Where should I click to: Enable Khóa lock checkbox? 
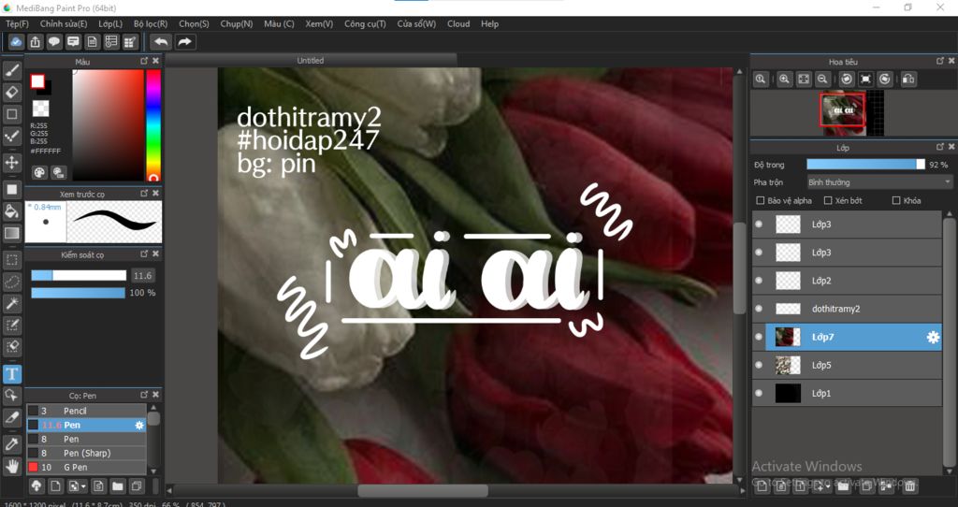click(896, 200)
